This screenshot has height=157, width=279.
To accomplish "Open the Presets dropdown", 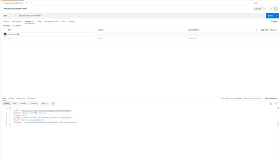I will 274,30.
